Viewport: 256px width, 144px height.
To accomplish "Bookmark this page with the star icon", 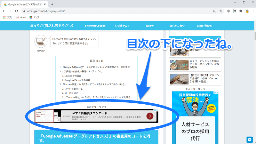I will pos(220,11).
